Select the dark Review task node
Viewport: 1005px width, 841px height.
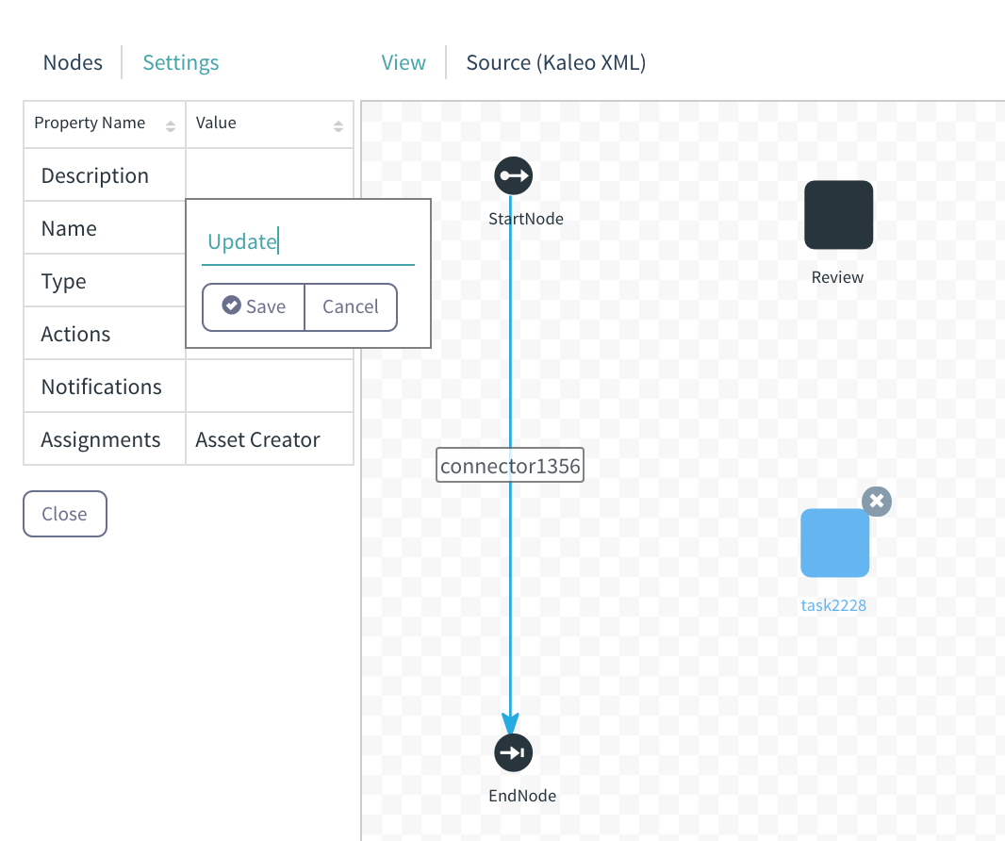pos(838,215)
